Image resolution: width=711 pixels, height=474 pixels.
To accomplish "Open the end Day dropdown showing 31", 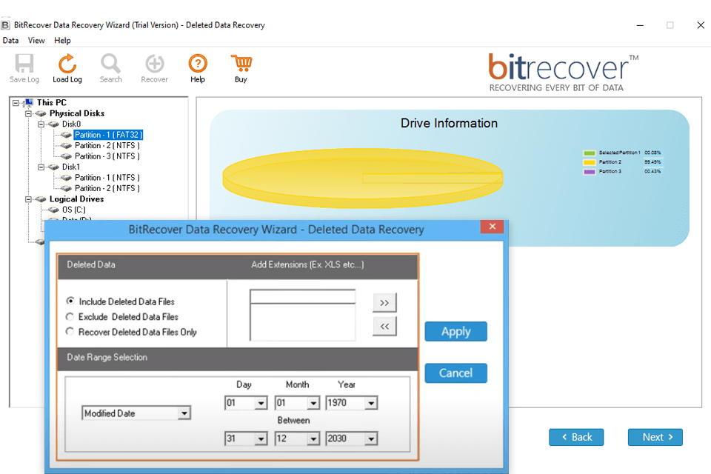I will point(261,438).
